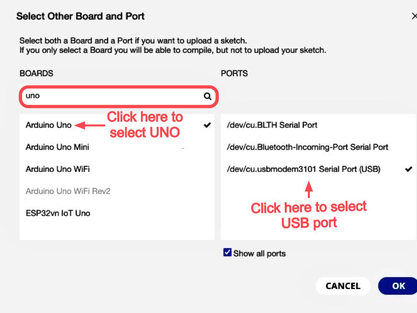Image resolution: width=417 pixels, height=313 pixels.
Task: Click the PORTS section heading
Action: [x=234, y=73]
